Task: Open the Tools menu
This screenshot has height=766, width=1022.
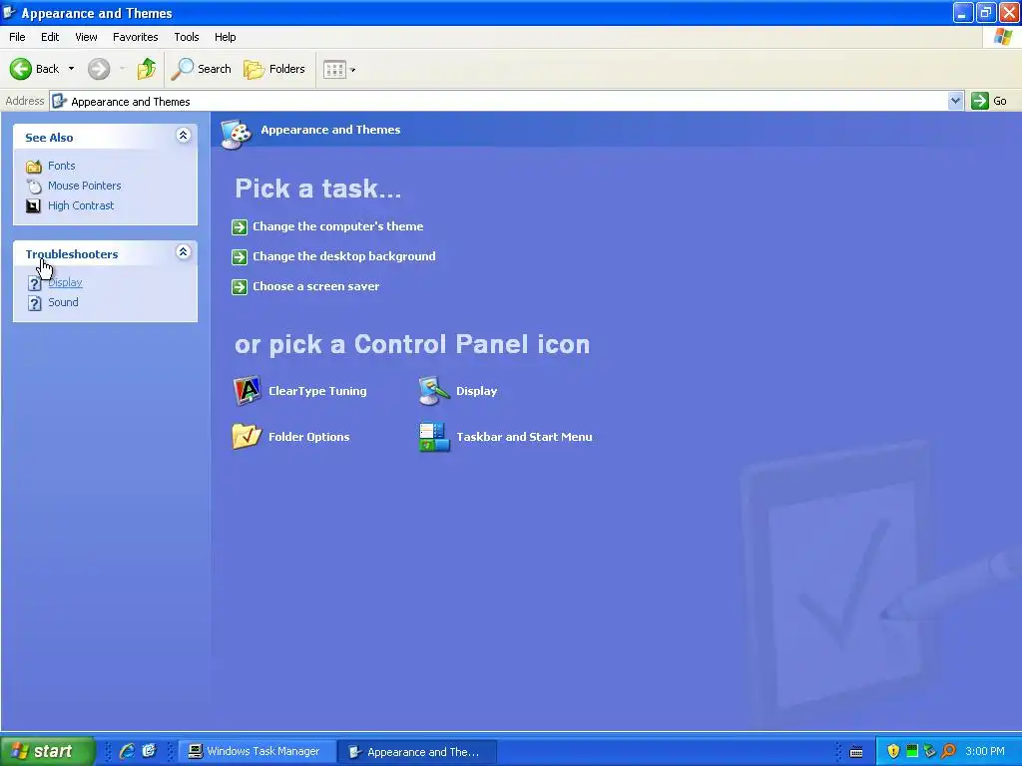Action: (x=187, y=37)
